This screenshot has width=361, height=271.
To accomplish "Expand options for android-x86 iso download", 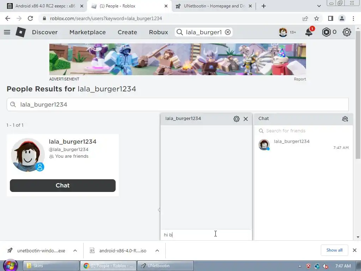I will coord(157,251).
